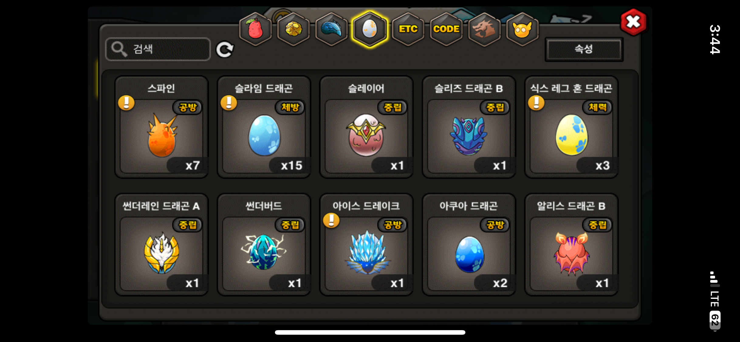Viewport: 740px width, 342px height.
Task: Click the refresh arrow beside the search box
Action: (x=225, y=50)
